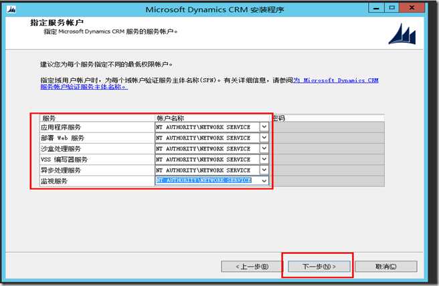Click 取消(C) button

coord(386,267)
